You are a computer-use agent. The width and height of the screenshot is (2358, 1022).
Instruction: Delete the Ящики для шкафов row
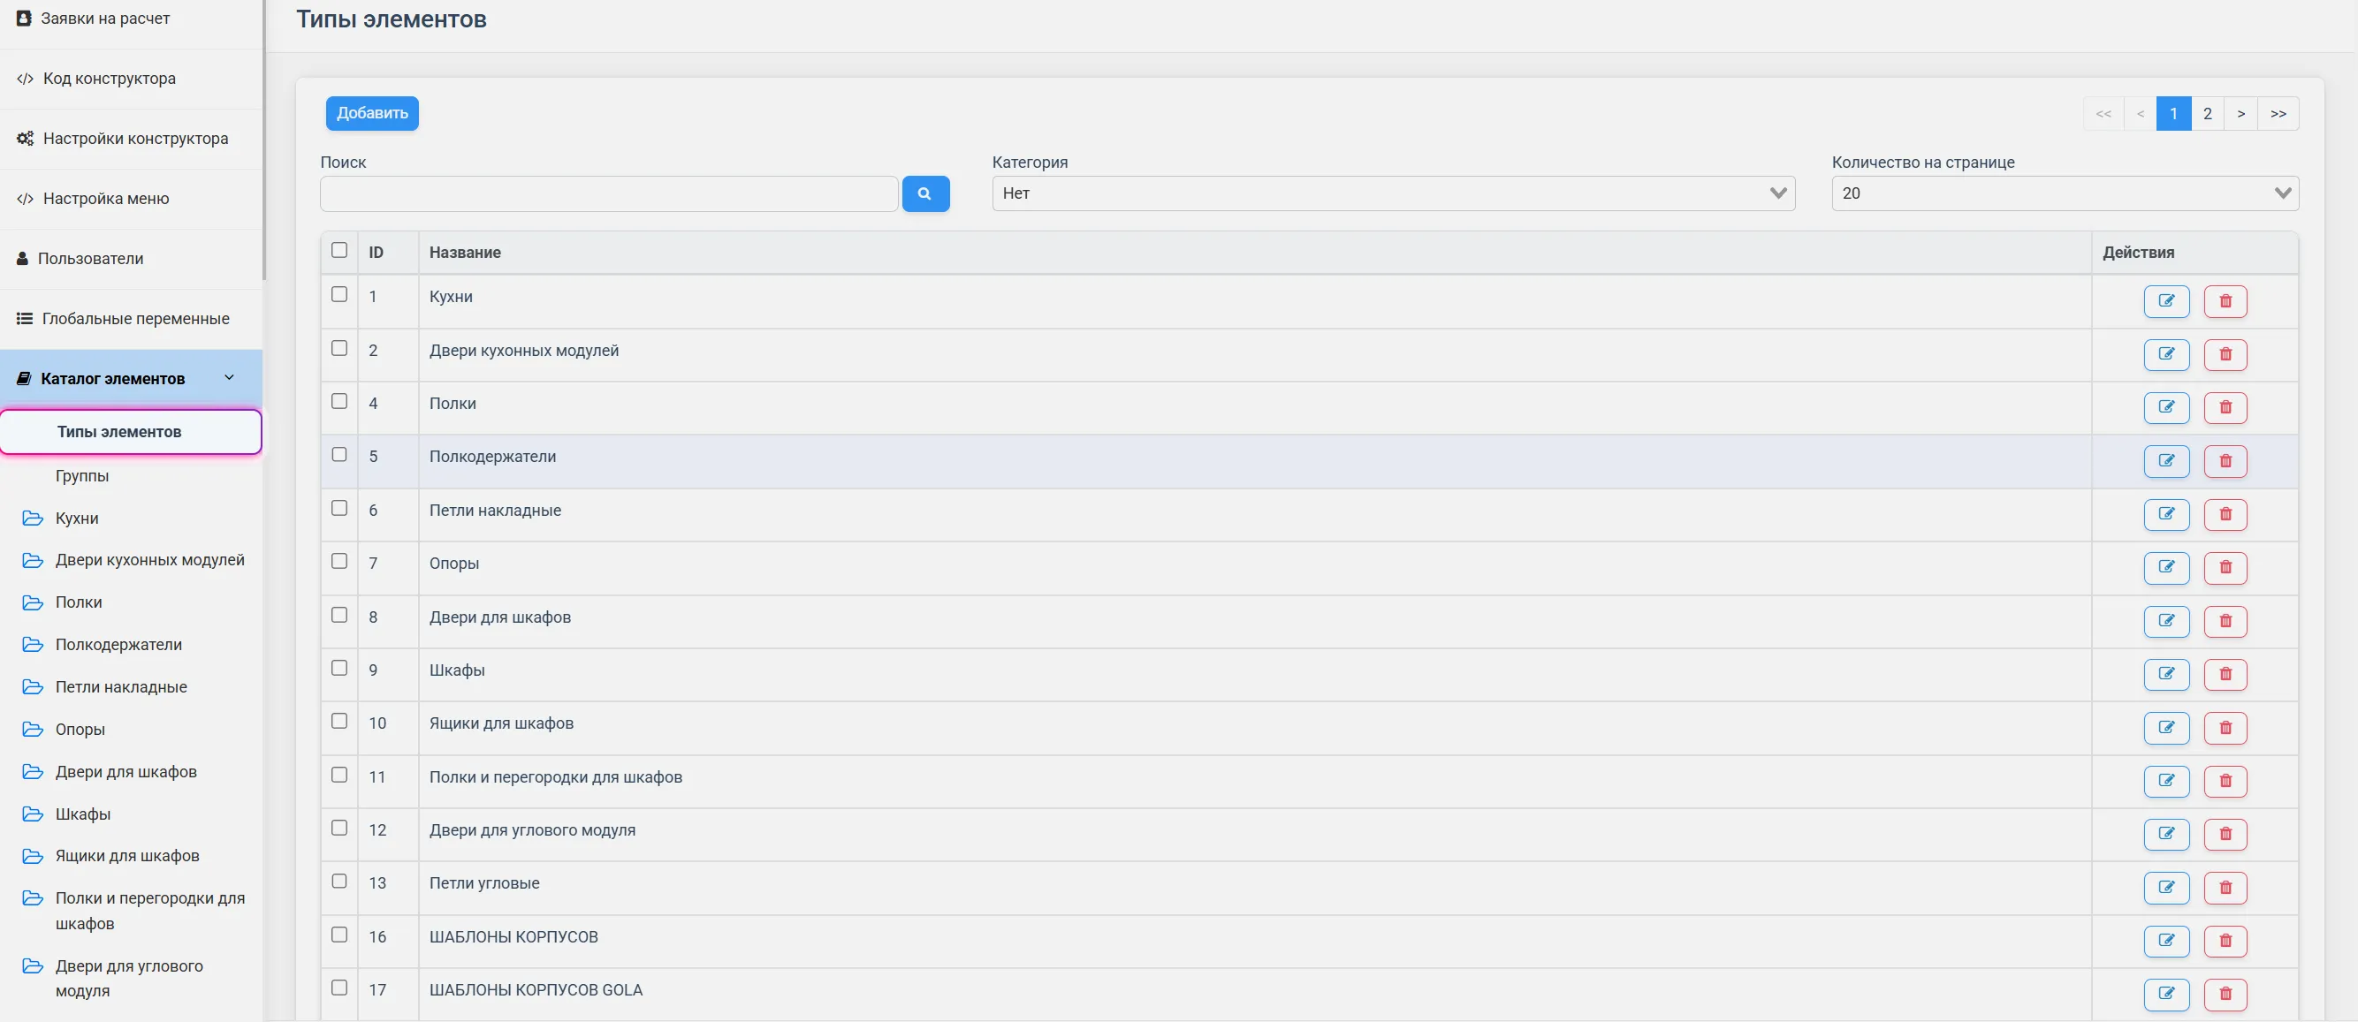2225,727
